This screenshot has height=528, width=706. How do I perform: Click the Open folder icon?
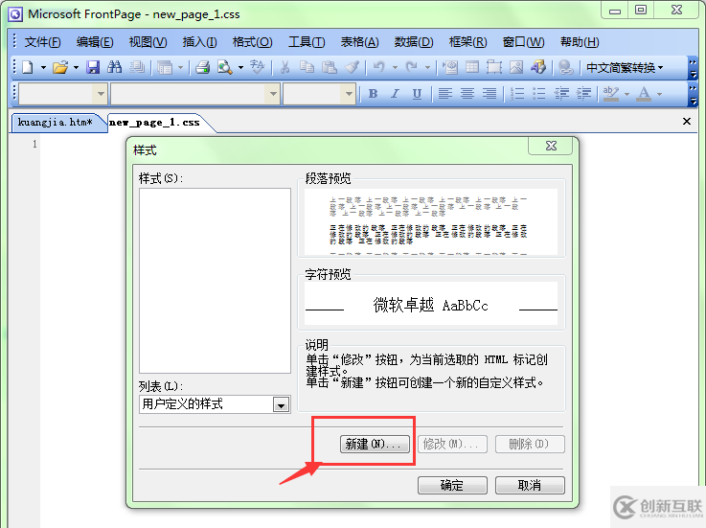(x=60, y=68)
